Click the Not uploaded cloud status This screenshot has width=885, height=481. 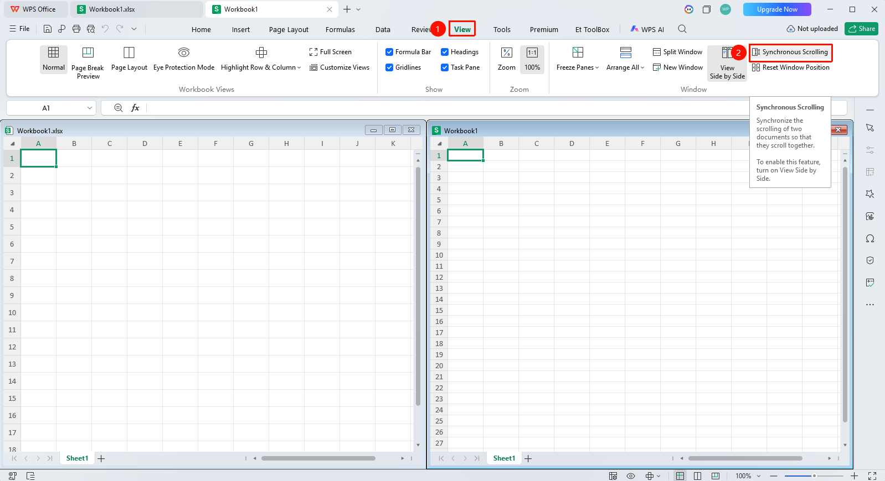pyautogui.click(x=812, y=29)
